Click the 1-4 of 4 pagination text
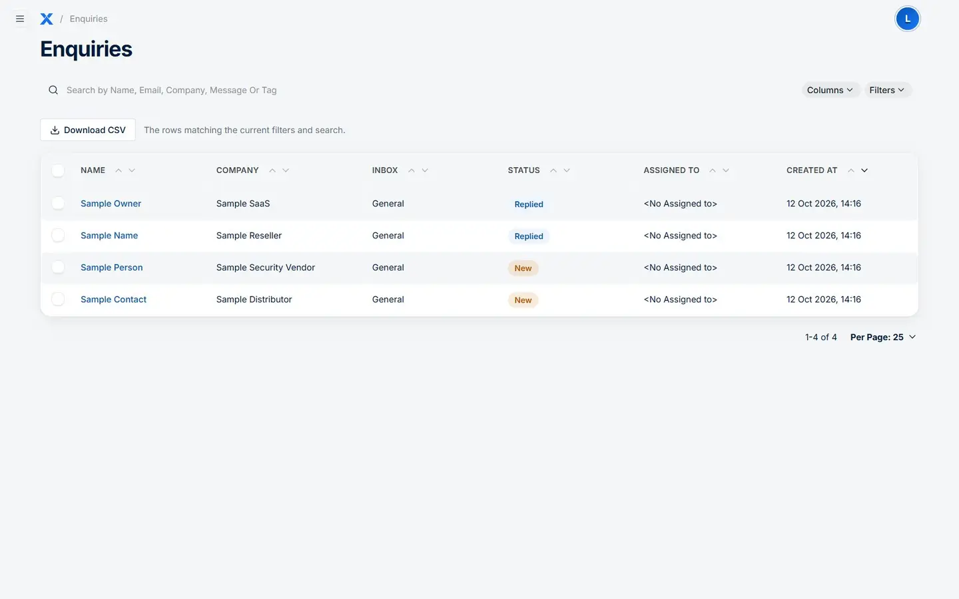959x599 pixels. tap(820, 337)
